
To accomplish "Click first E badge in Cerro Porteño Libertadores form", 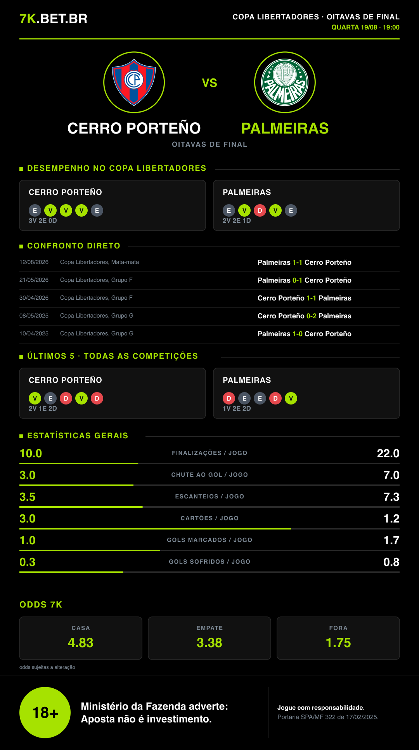I will pos(35,210).
